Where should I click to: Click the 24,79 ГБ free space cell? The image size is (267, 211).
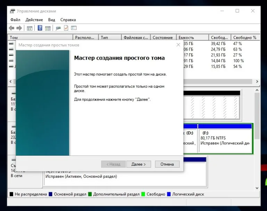tap(218, 50)
